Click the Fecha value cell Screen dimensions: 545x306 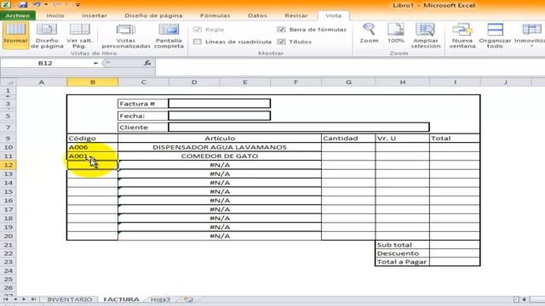pos(220,116)
